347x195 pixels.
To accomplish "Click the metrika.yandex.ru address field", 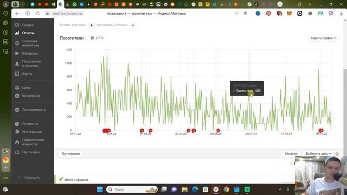I will (x=67, y=14).
